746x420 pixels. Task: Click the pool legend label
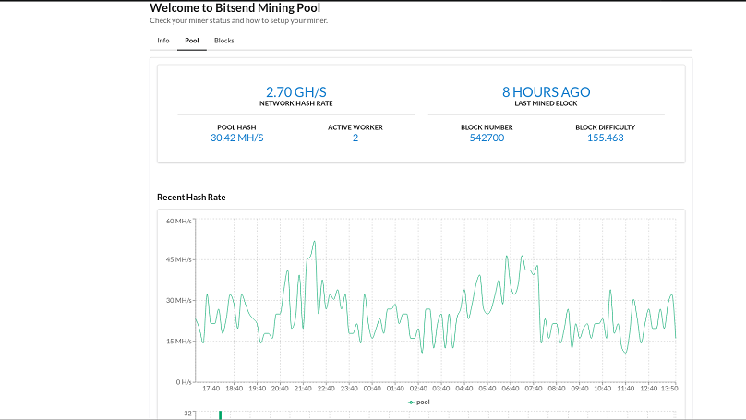pos(423,402)
